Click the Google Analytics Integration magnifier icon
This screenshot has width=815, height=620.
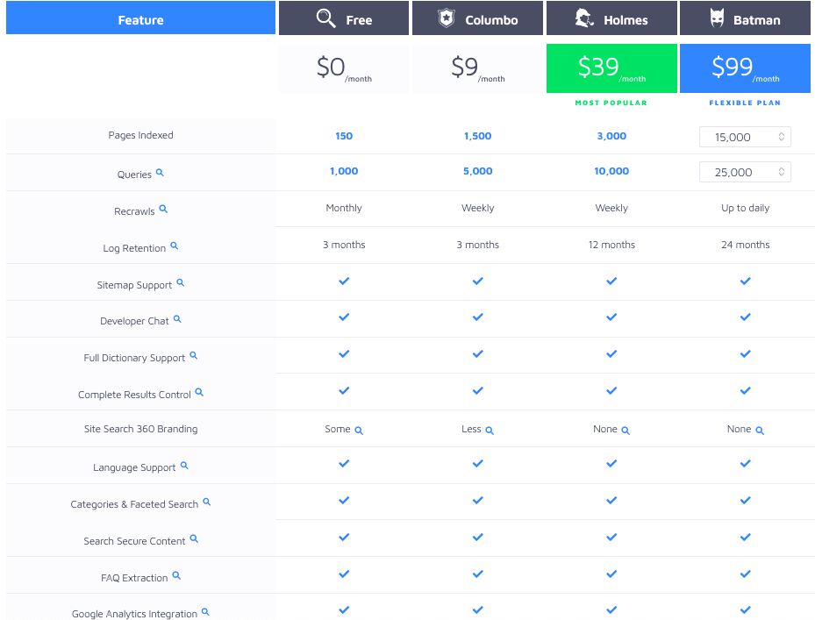coord(205,612)
